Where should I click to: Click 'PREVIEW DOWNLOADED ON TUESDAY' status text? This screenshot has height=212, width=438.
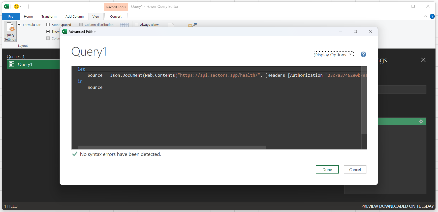coord(397,206)
